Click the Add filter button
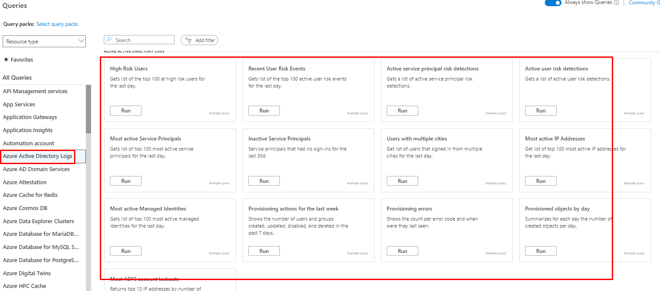Image resolution: width=660 pixels, height=291 pixels. (200, 40)
